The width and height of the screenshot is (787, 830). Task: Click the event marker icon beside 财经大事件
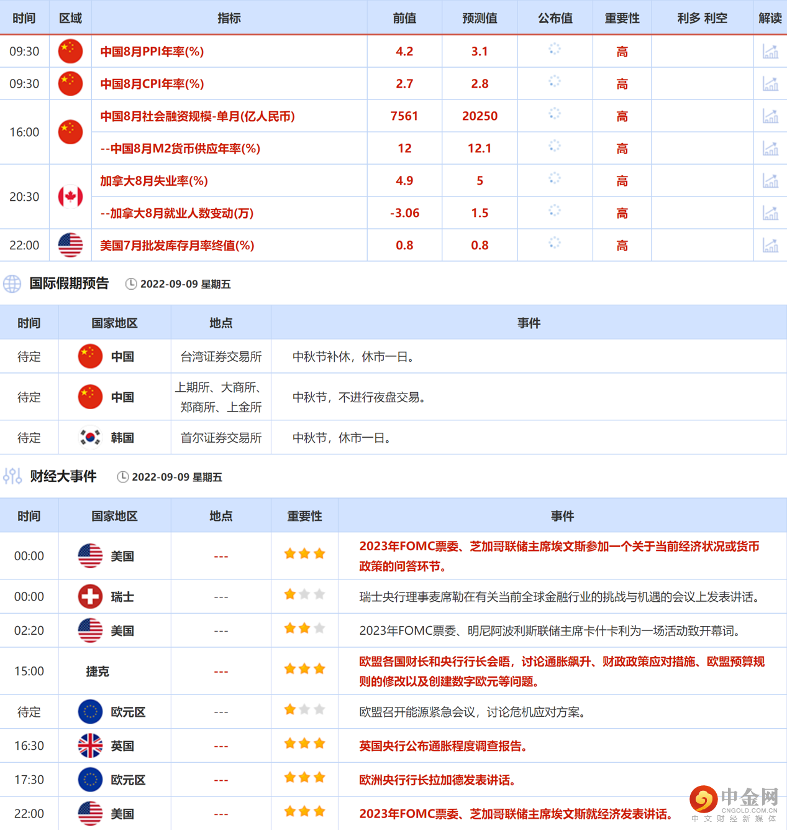coord(12,476)
